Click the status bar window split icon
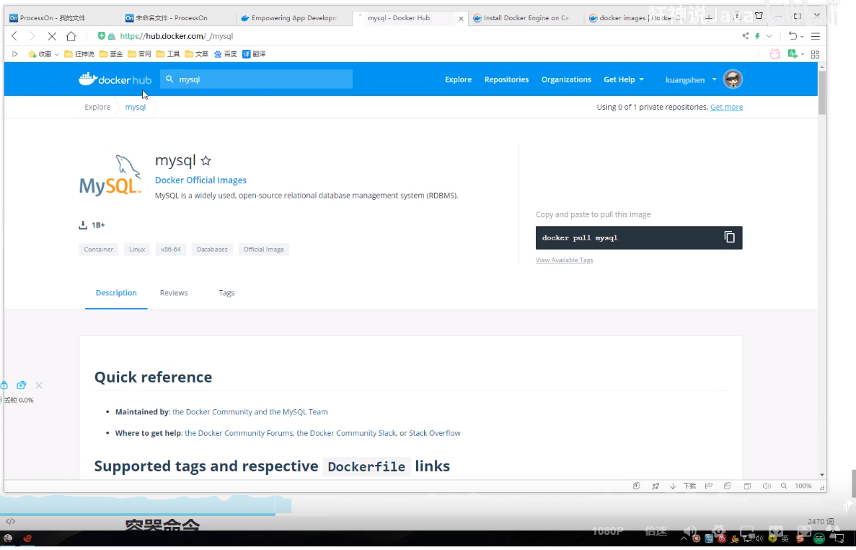 coord(747,486)
